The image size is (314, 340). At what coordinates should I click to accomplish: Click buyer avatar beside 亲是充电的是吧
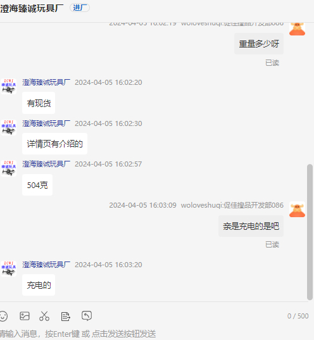297,210
